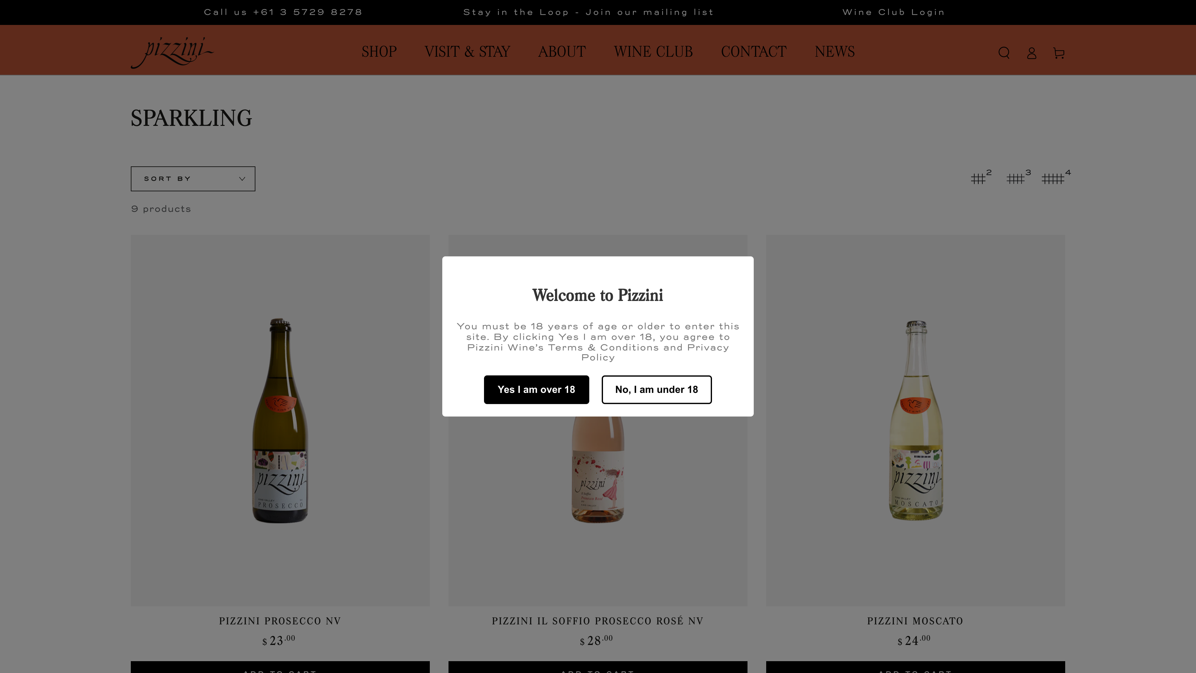Click Yes I am over 18 button
The image size is (1196, 673).
tap(536, 389)
